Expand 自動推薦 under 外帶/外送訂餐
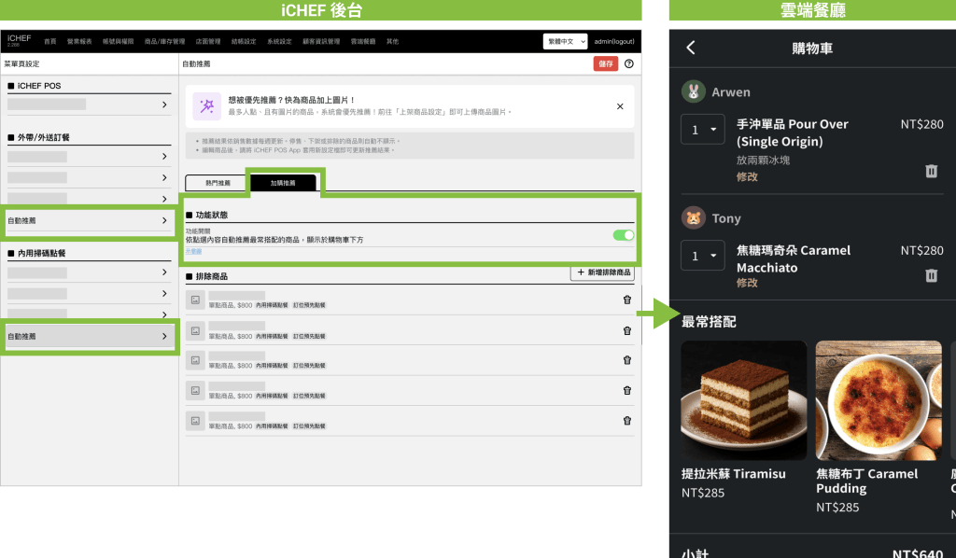Screen dimensions: 956x558 (89, 221)
